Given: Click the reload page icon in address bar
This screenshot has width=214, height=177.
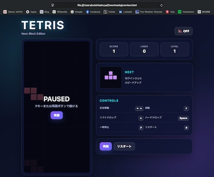Looking at the screenshot, I should click(161, 5).
